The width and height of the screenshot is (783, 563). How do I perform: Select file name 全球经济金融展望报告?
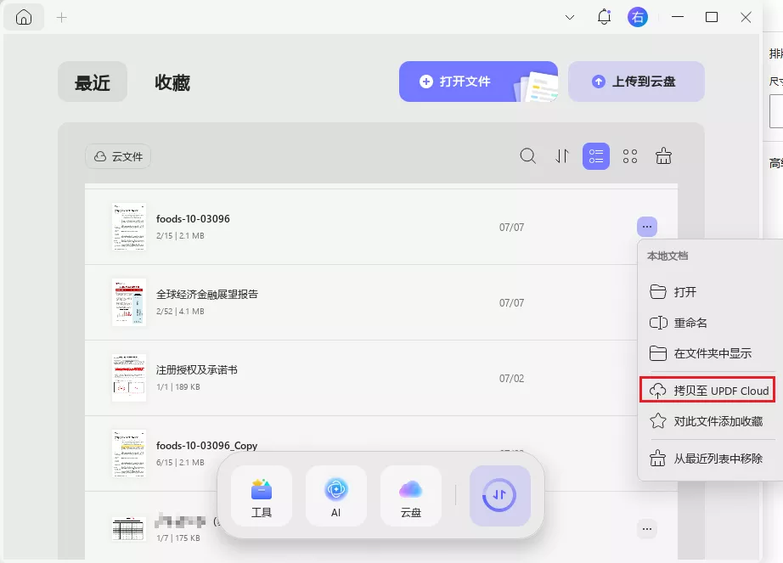tap(207, 294)
